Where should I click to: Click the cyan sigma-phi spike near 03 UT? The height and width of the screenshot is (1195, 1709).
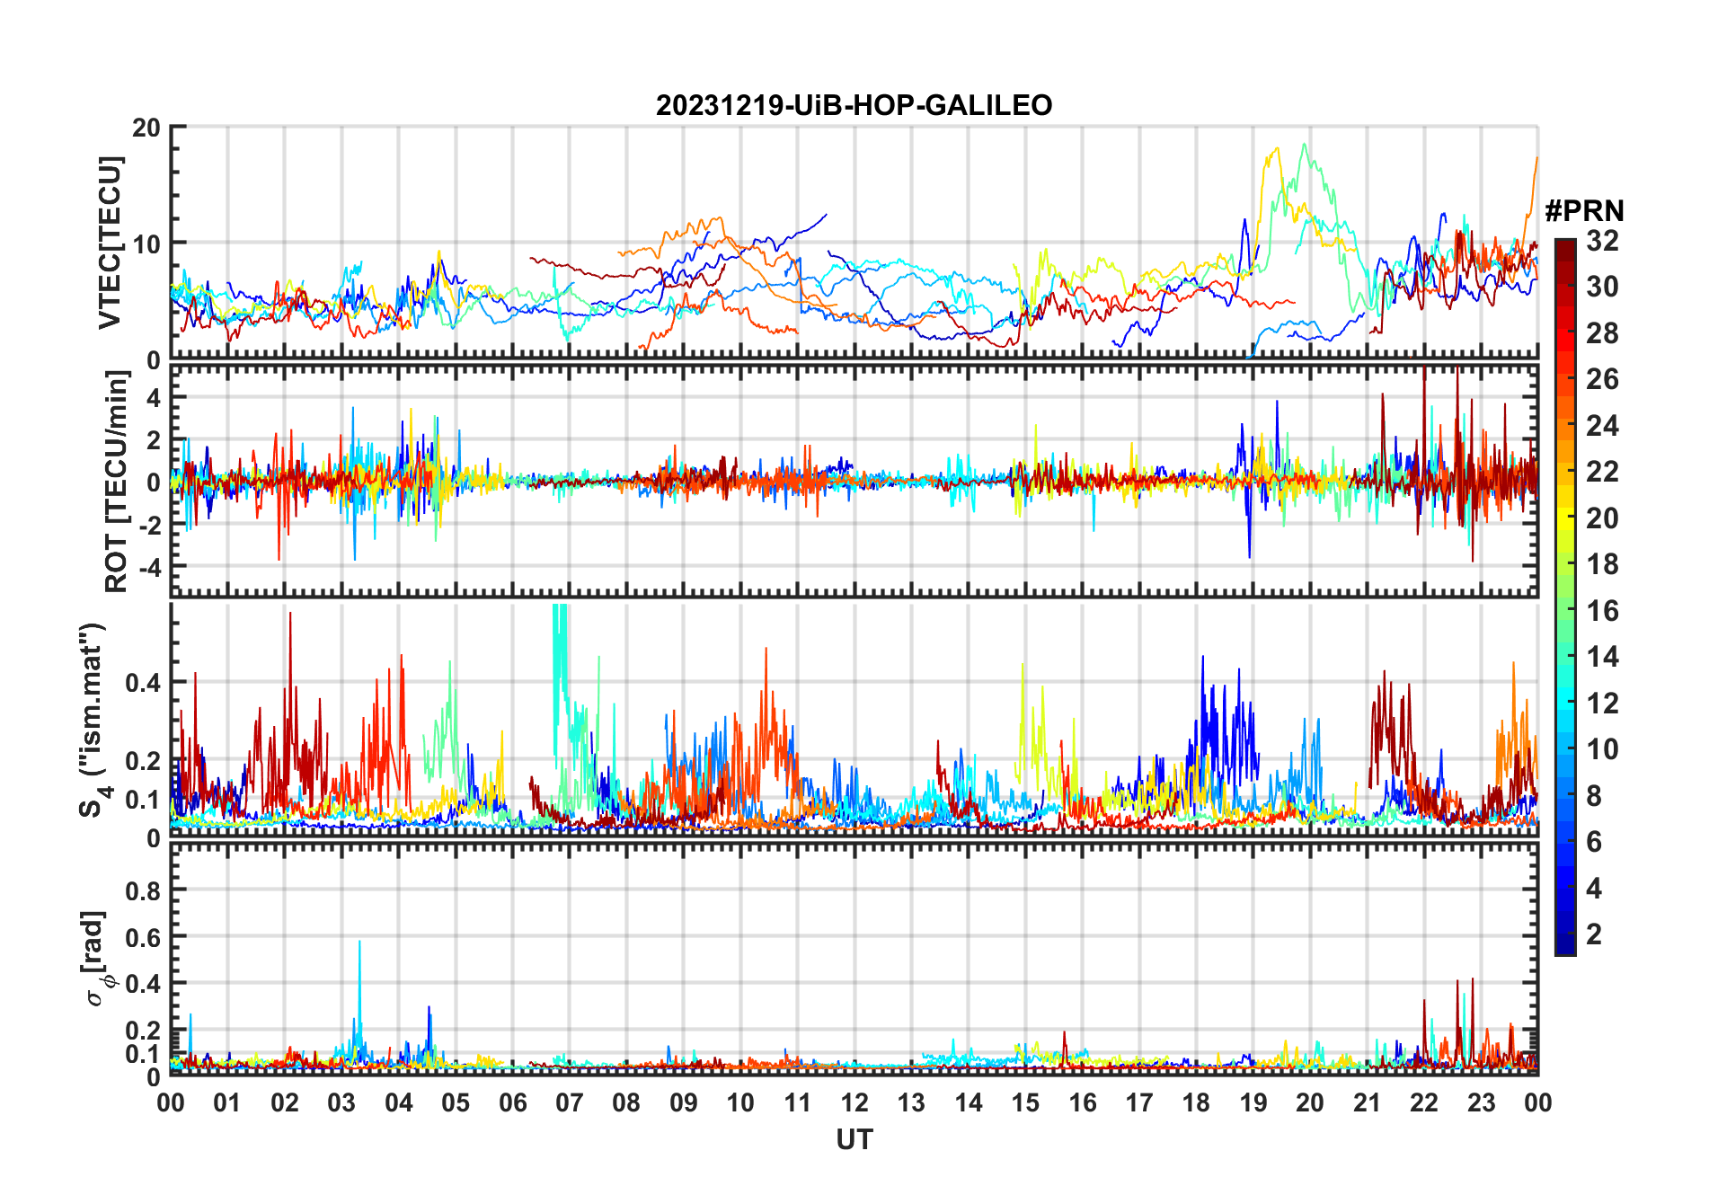359,943
